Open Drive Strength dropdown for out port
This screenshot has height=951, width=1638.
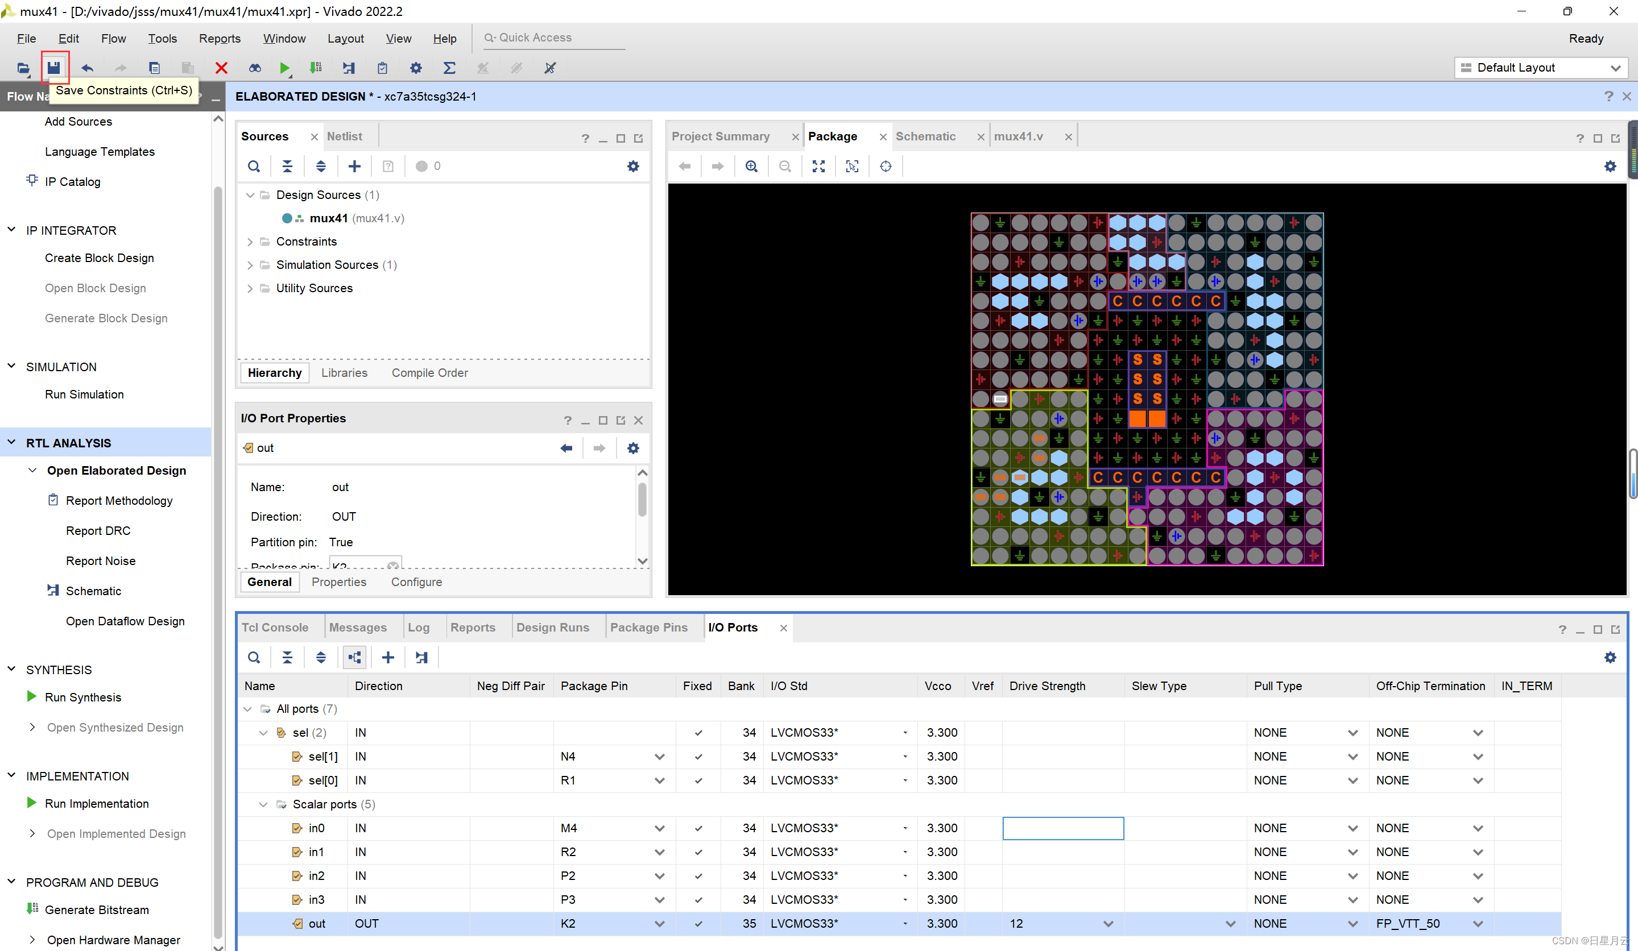click(1108, 924)
